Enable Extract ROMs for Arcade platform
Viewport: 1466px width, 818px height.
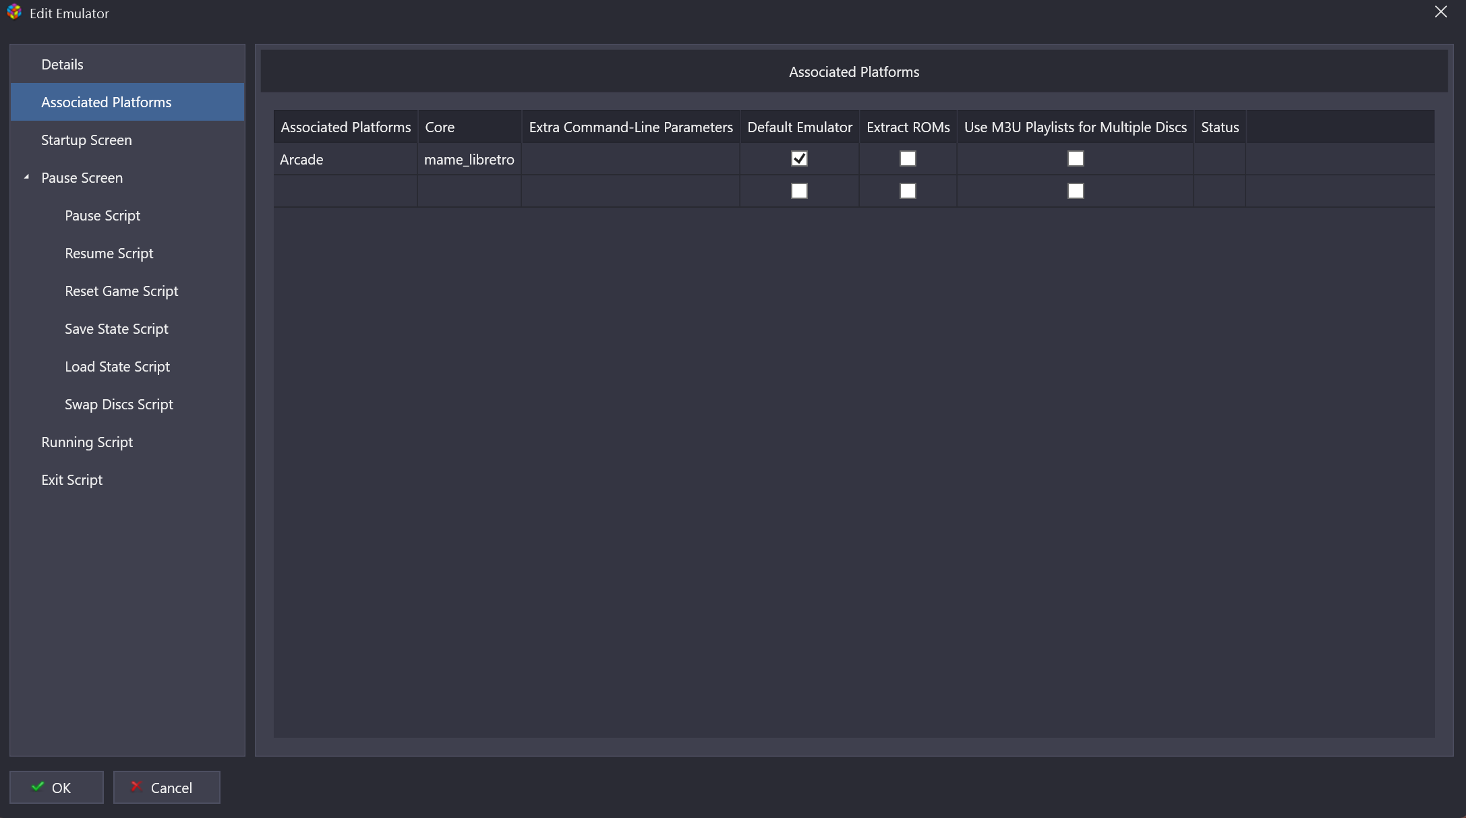[x=908, y=158]
